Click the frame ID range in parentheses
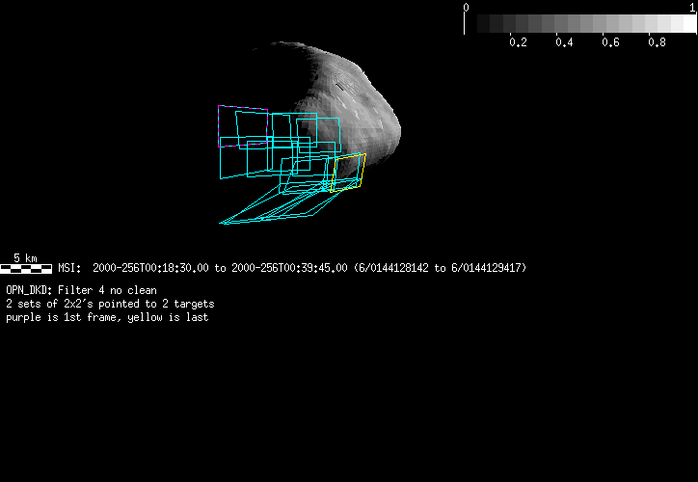Image resolution: width=698 pixels, height=482 pixels. tap(440, 268)
